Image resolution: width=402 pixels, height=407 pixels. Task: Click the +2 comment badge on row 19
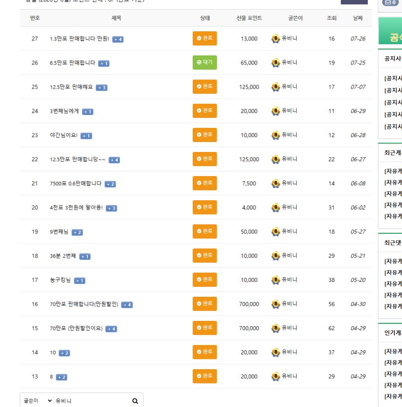coord(77,232)
